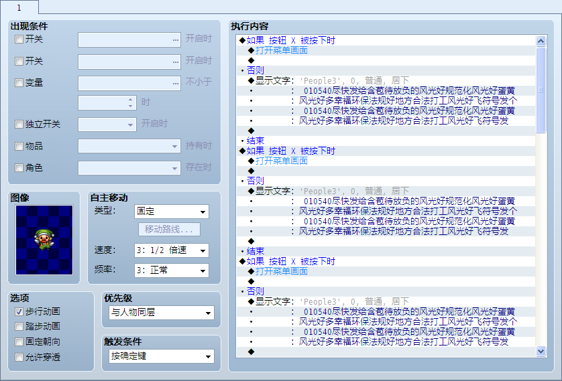Switch to event page tab 1
The image size is (562, 381).
point(19,7)
